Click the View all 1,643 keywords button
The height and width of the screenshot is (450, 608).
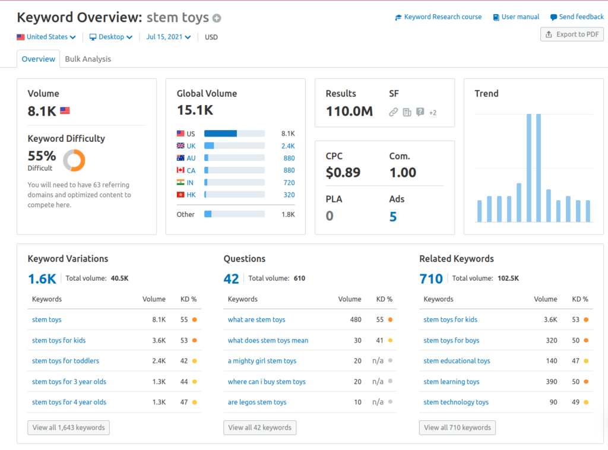(68, 427)
